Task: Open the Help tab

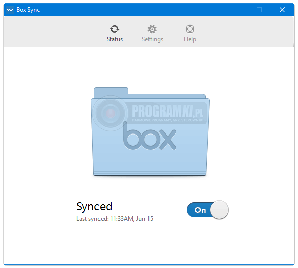Action: point(190,34)
